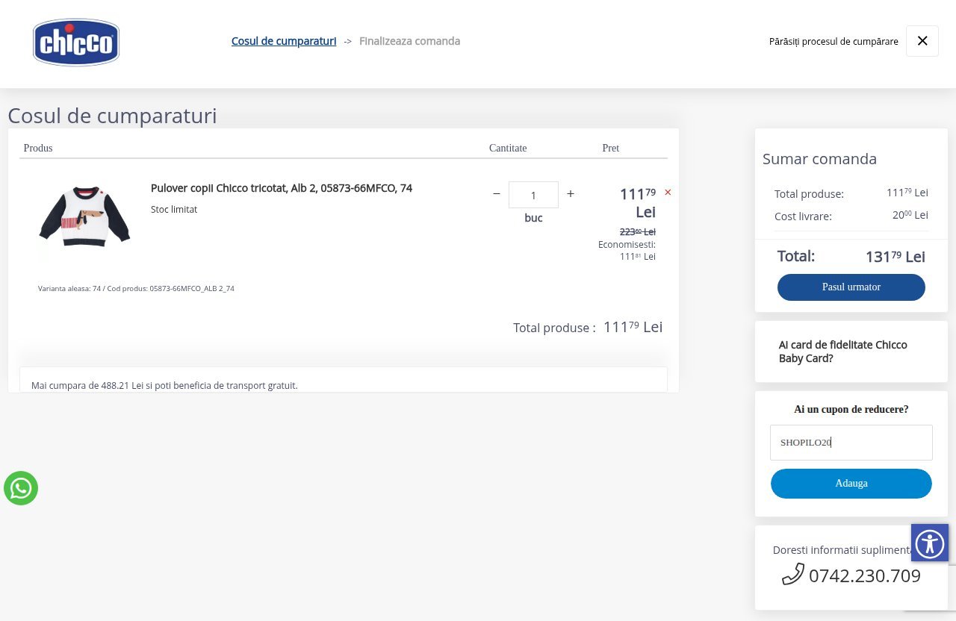956x621 pixels.
Task: Call the phone number 0742.230.709
Action: coord(865,576)
